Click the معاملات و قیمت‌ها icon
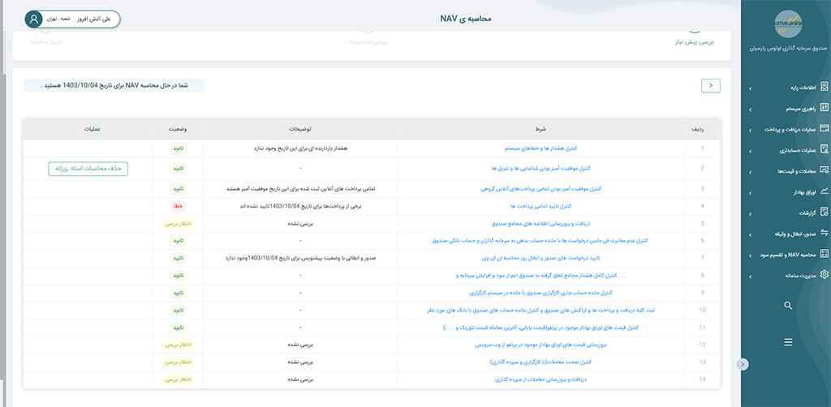Image resolution: width=831 pixels, height=407 pixels. pos(824,171)
